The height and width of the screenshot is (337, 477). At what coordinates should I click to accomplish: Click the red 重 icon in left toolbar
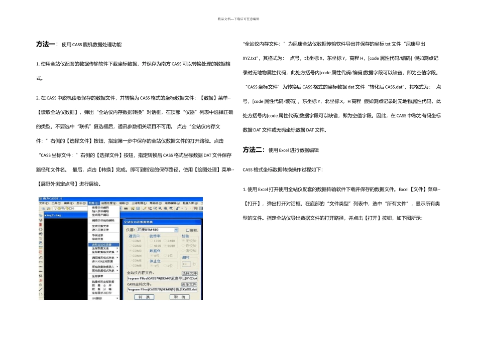tap(41, 225)
